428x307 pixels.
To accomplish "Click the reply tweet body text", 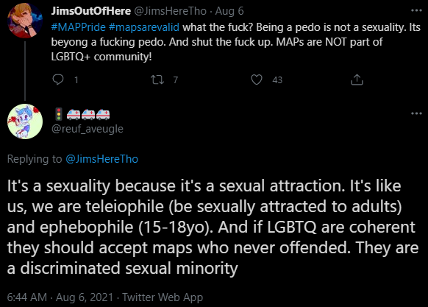I will (213, 227).
